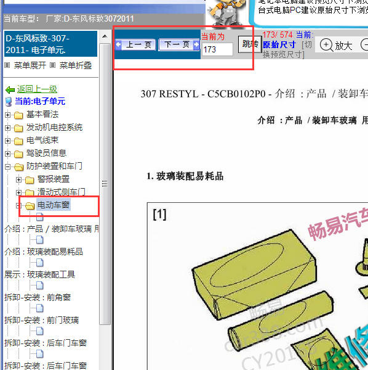
Task: Select the 驾驶员信息 tree item
Action: click(46, 154)
